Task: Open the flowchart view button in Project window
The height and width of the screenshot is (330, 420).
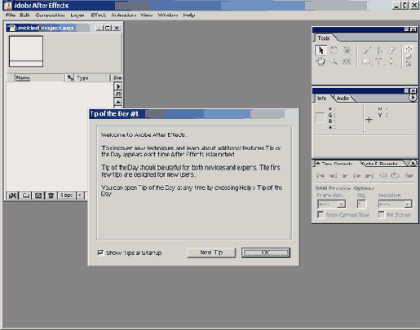Action: coord(118,94)
